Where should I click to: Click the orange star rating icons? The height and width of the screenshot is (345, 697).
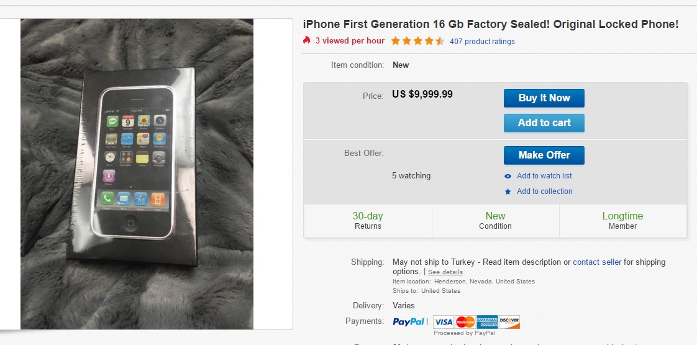pyautogui.click(x=417, y=42)
